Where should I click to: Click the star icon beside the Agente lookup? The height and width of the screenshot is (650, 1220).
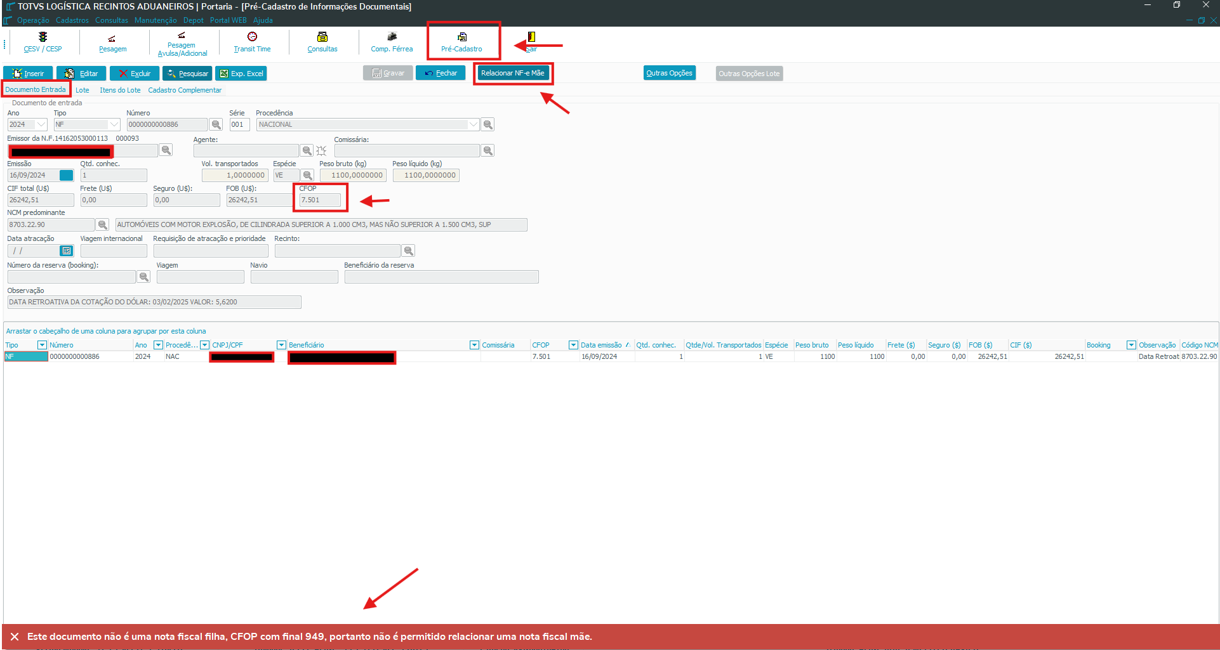click(322, 150)
